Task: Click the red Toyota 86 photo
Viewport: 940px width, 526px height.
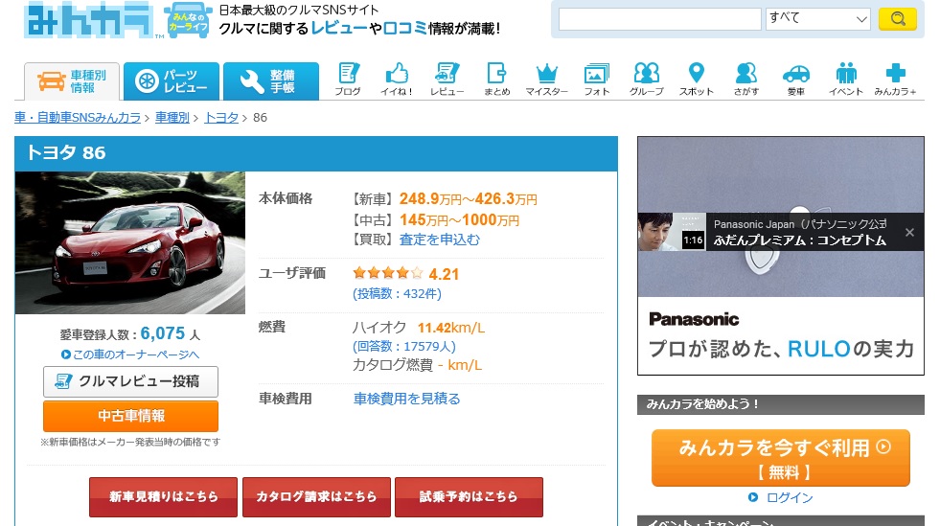Action: pos(130,242)
